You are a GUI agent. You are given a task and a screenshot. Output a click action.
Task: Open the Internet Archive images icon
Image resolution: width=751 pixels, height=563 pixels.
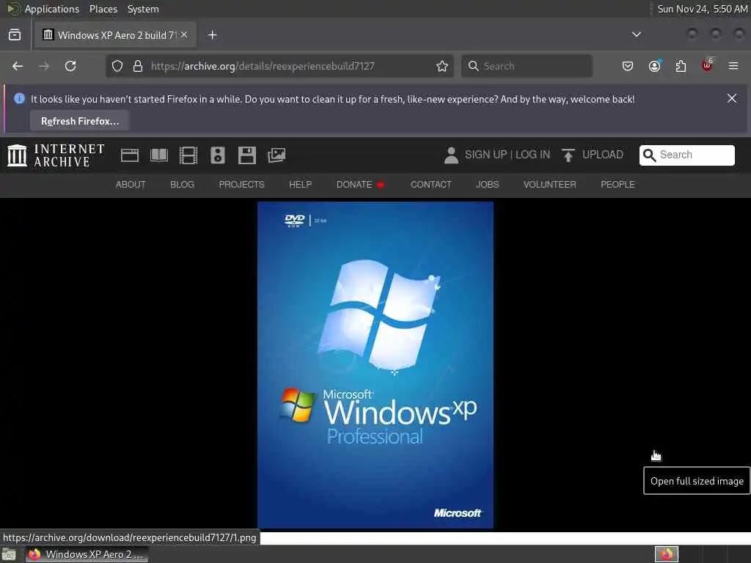click(x=276, y=155)
